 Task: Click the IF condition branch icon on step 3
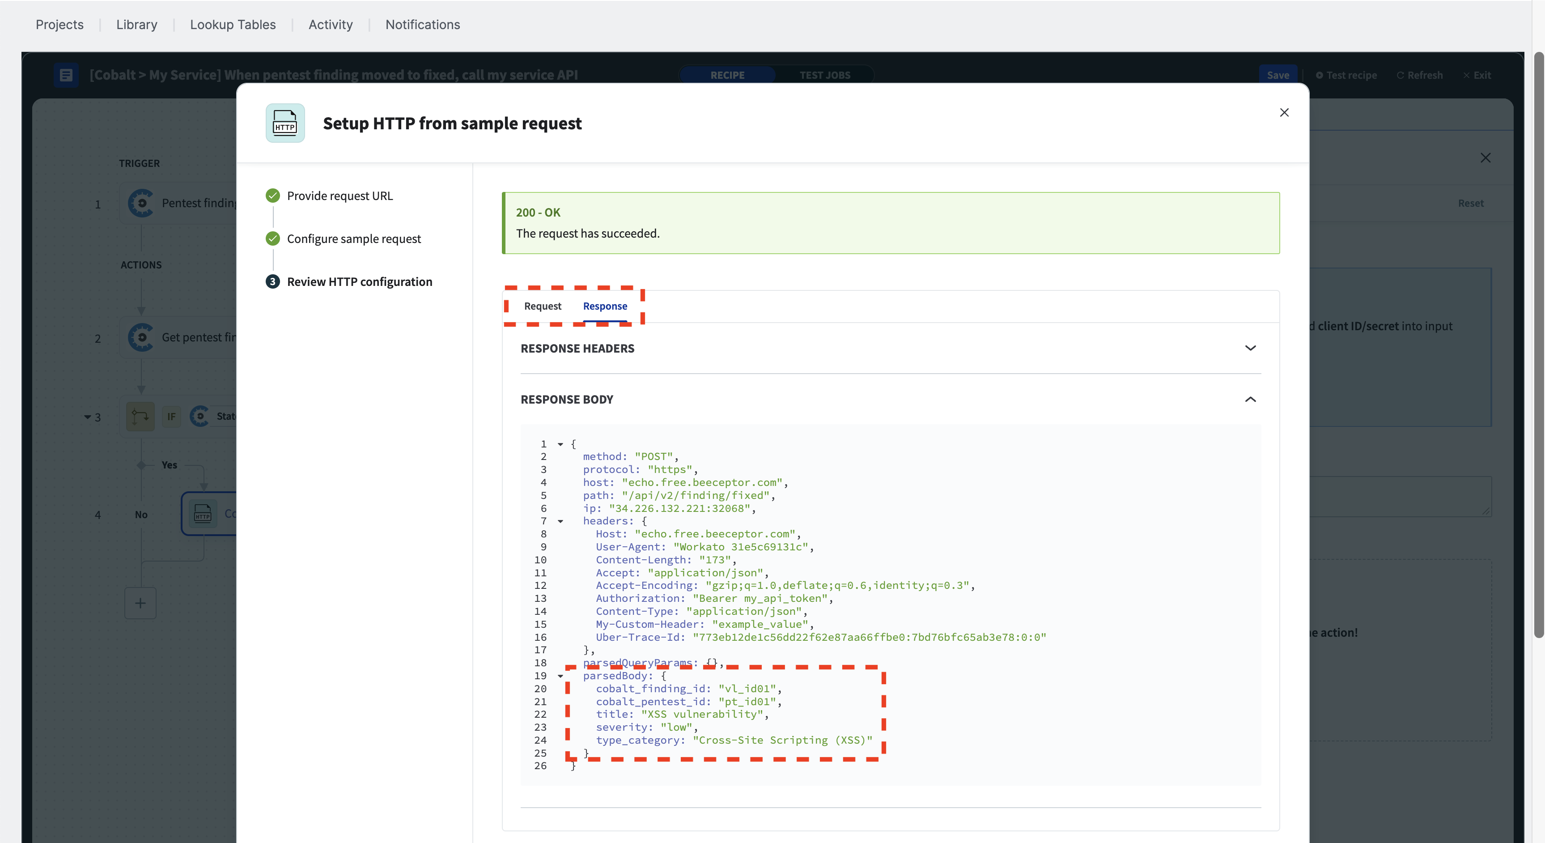(140, 417)
